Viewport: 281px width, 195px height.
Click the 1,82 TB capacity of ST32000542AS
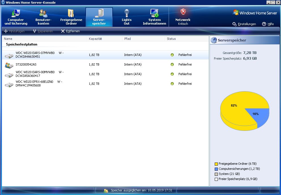pyautogui.click(x=94, y=64)
